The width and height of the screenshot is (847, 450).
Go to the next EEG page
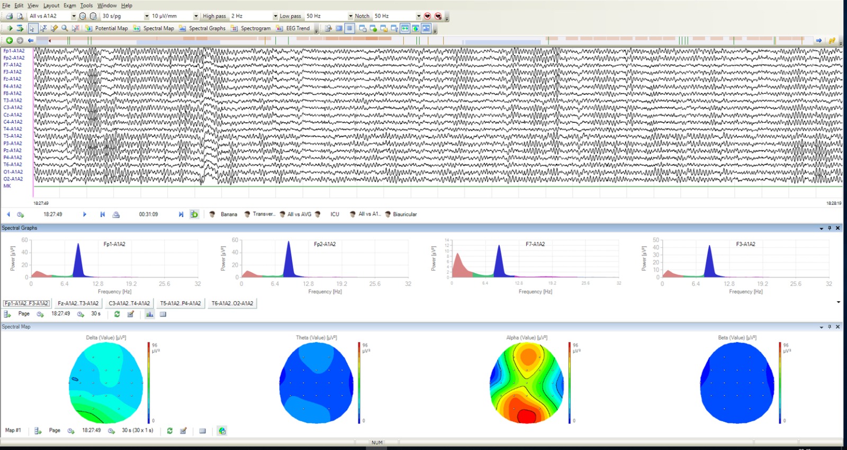coord(84,214)
